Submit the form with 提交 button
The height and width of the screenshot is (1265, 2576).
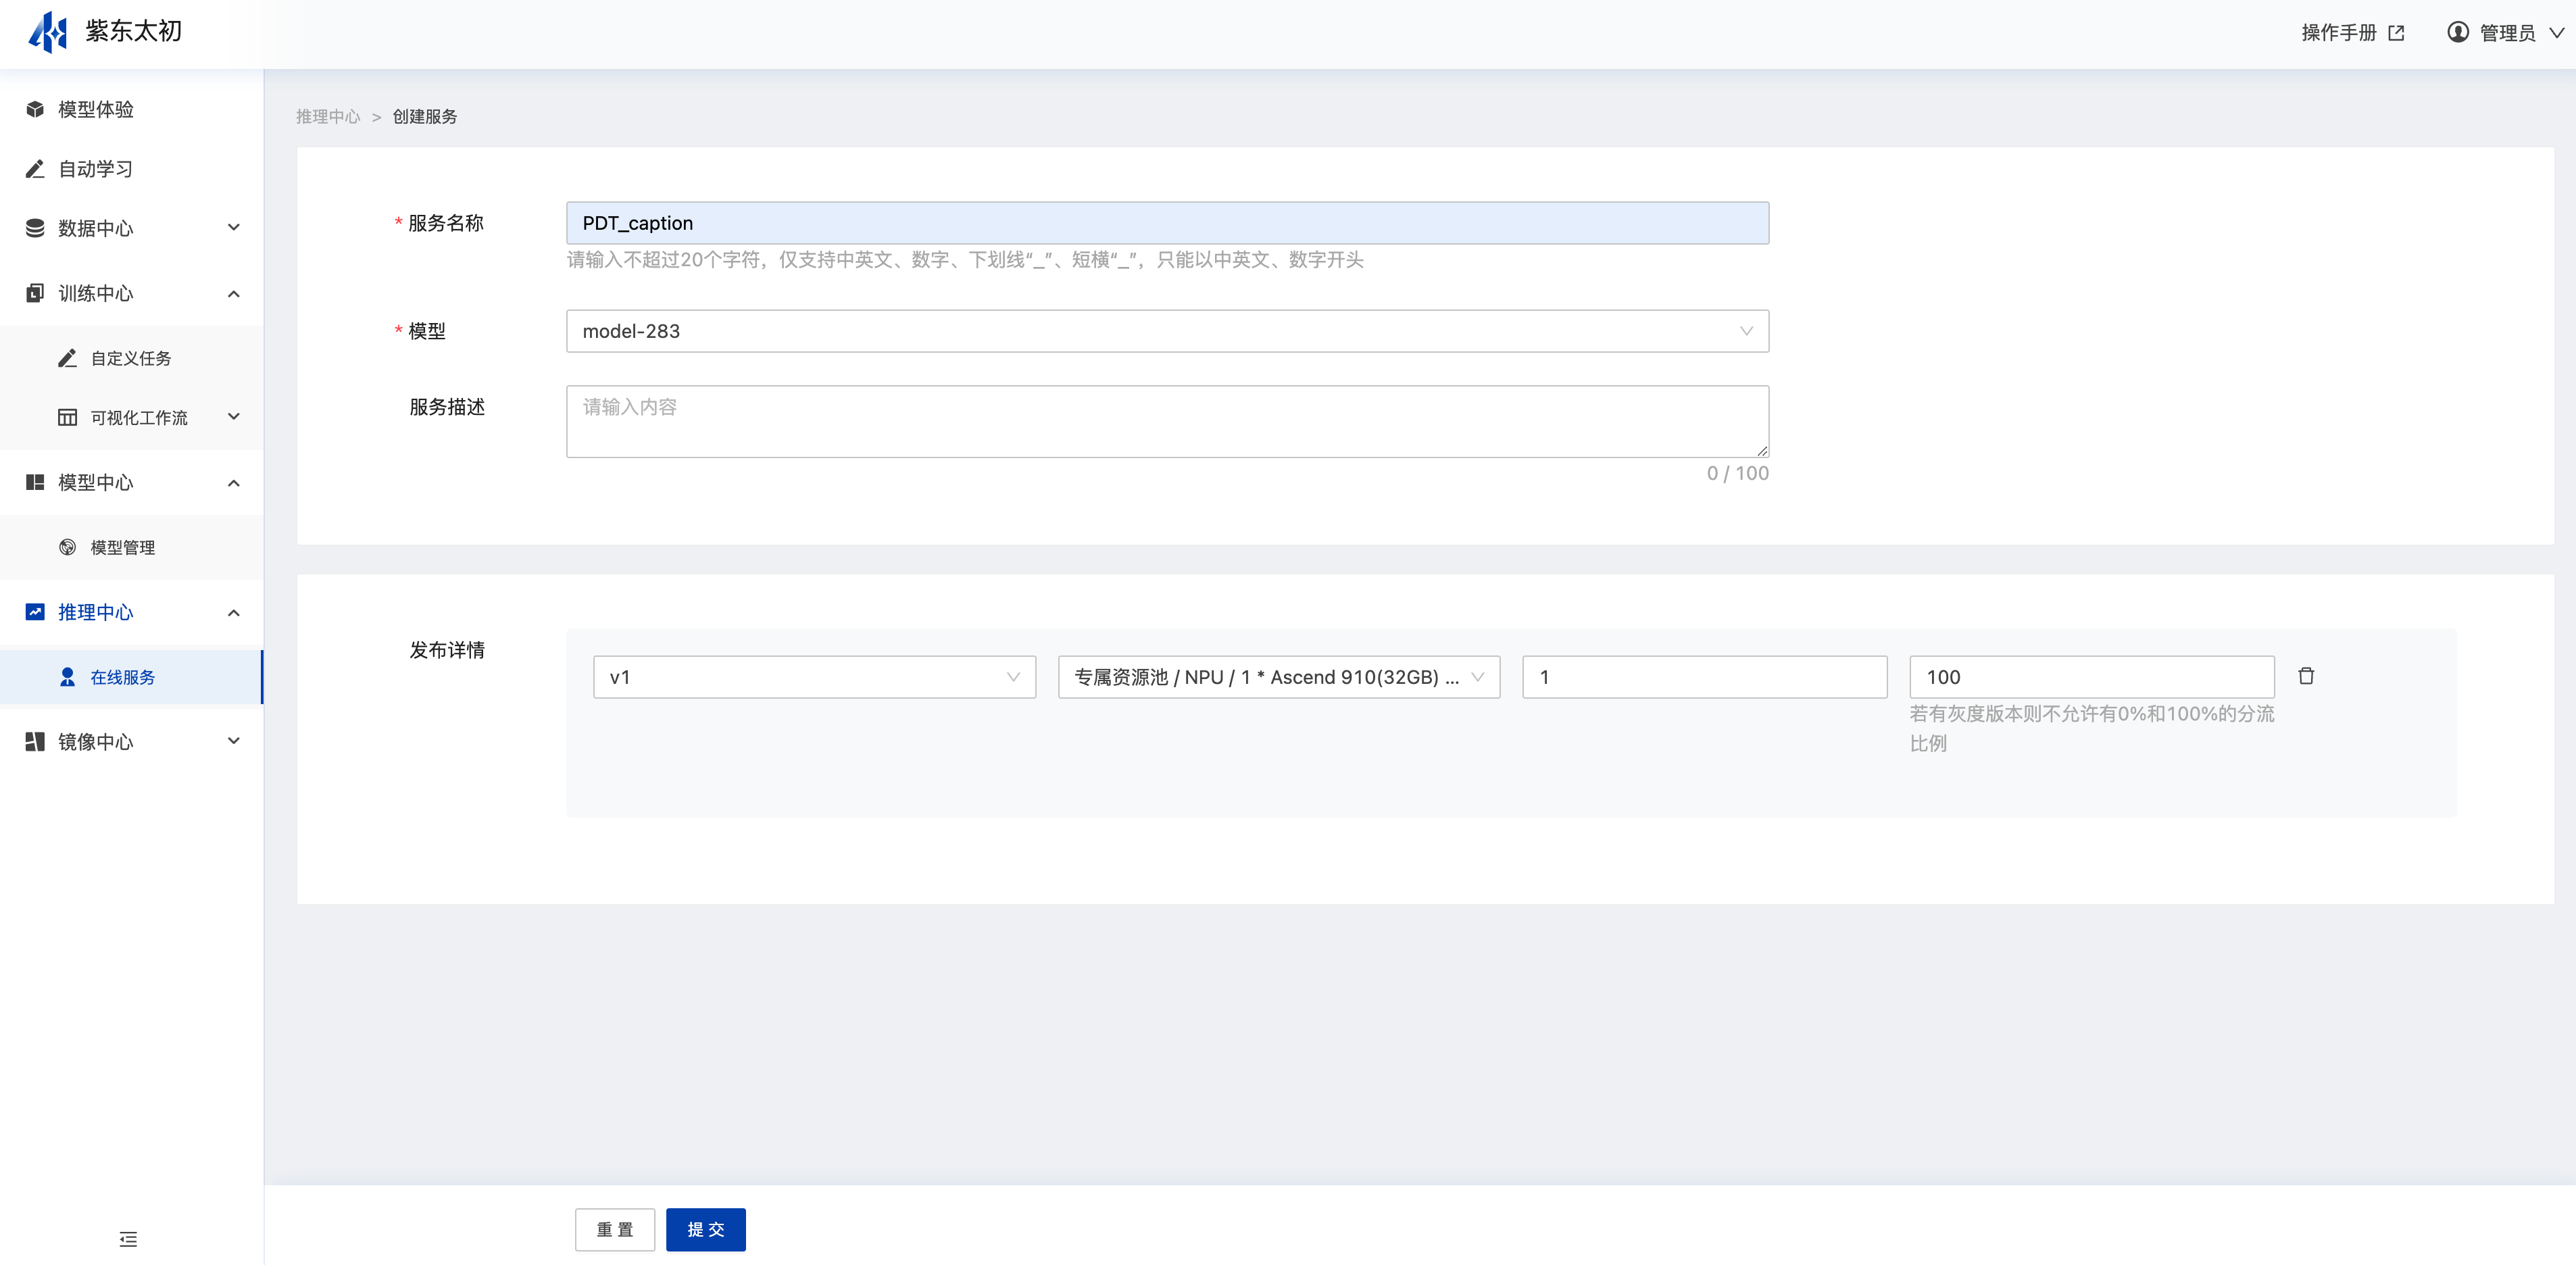coord(706,1229)
